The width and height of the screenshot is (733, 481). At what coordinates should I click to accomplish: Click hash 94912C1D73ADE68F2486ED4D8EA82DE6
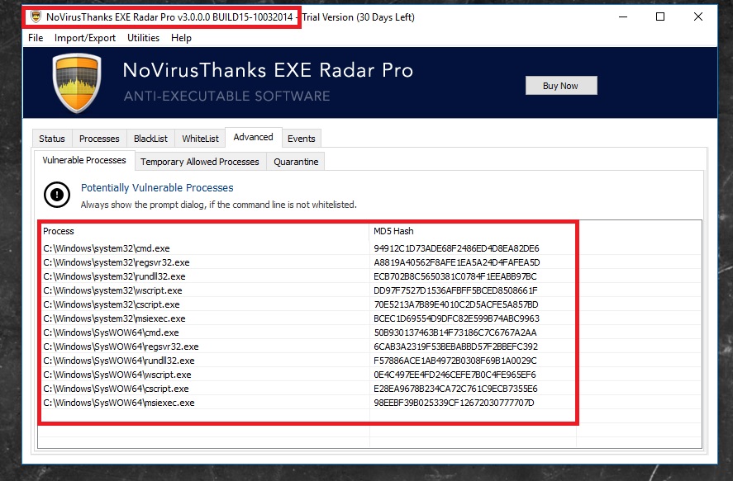click(457, 248)
